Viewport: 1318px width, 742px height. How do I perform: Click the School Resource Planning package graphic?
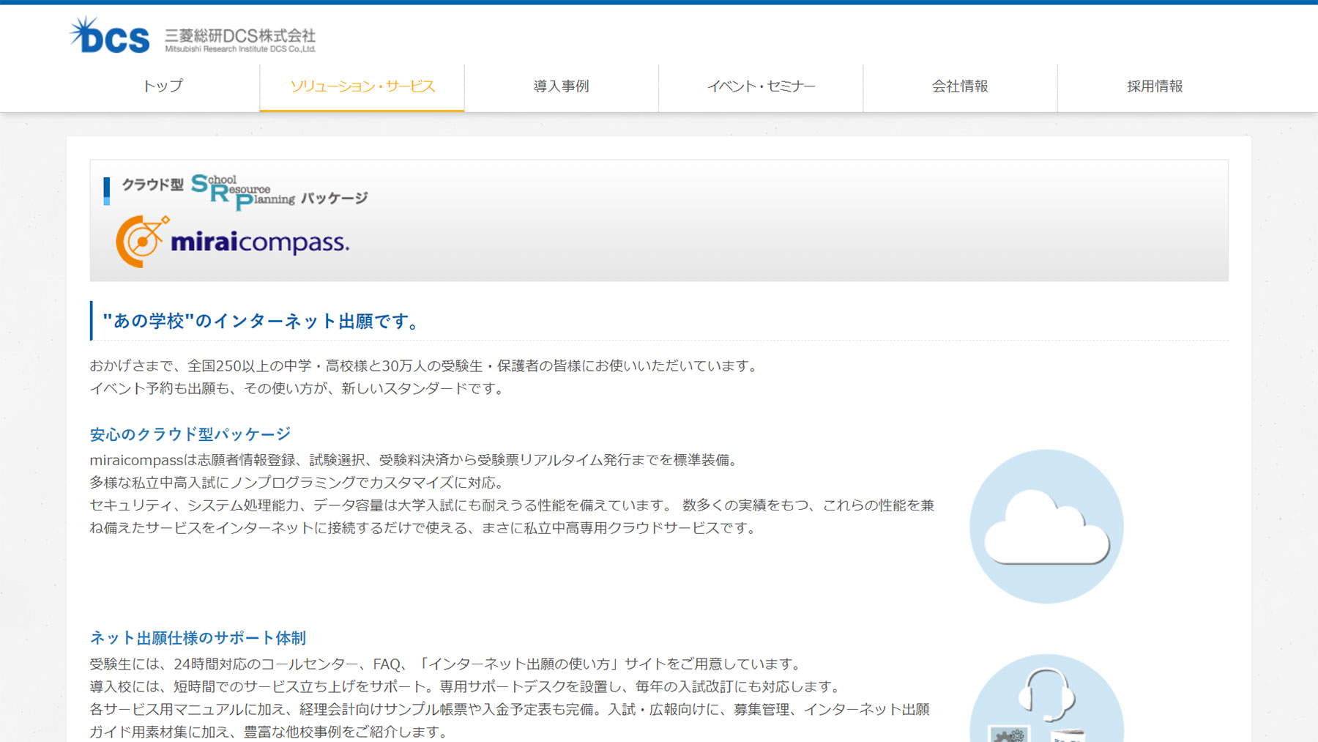tap(245, 191)
